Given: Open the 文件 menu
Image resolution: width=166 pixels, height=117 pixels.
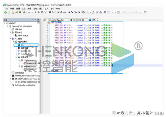Looking at the screenshot, I should click(6, 9).
